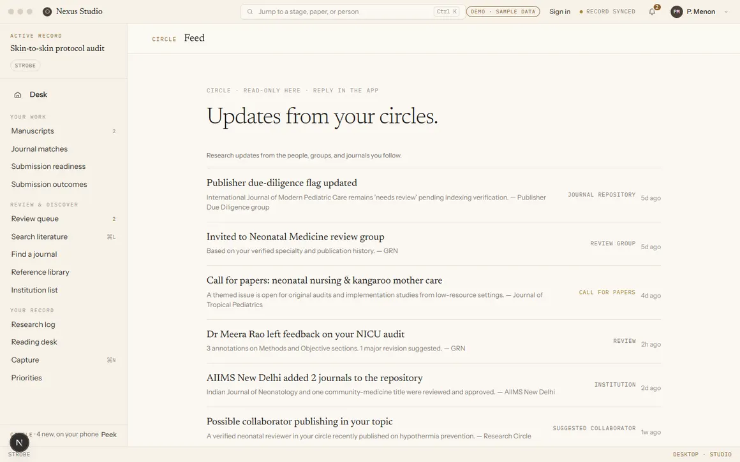Open AIIMS New Delhi added 2 journals
Viewport: 740px width, 462px height.
314,378
